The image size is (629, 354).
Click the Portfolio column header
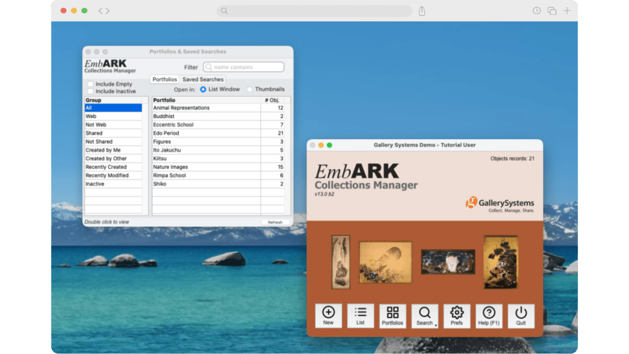[206, 100]
